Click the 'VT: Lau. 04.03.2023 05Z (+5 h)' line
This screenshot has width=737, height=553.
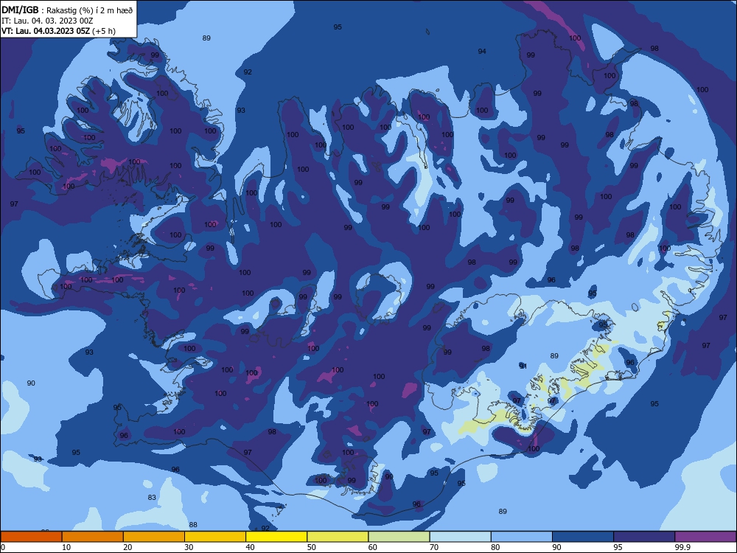coord(58,31)
